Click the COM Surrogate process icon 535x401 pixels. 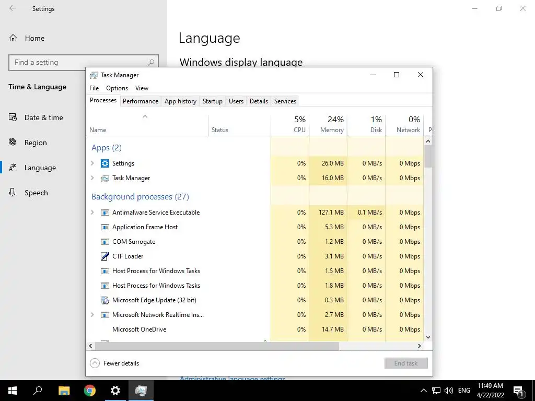click(x=104, y=242)
